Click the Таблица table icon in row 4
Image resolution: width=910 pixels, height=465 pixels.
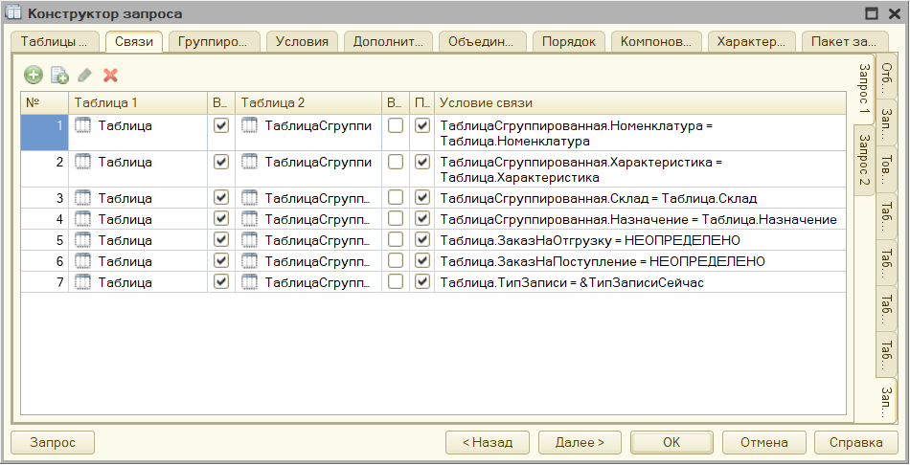tap(84, 219)
